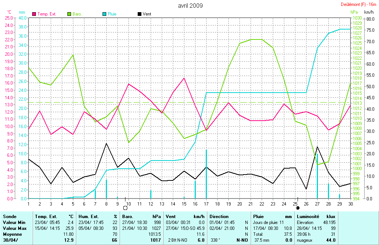379x245 pixels.
Task: Select day 30 on the x-axis
Action: 350,203
